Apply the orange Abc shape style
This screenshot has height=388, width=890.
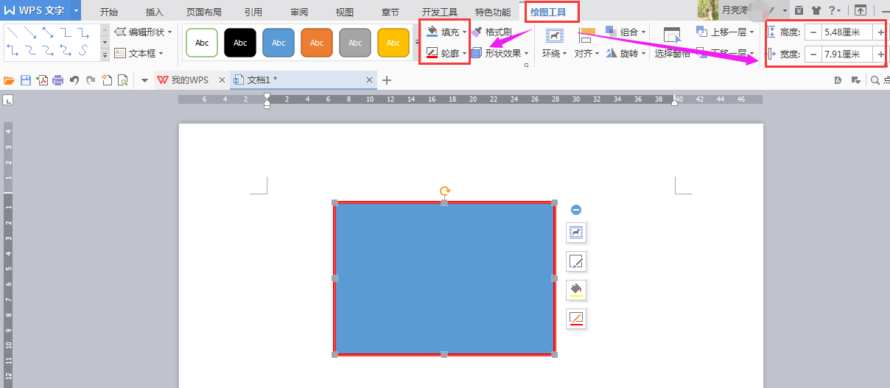click(317, 43)
